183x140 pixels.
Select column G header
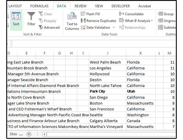pos(59,53)
